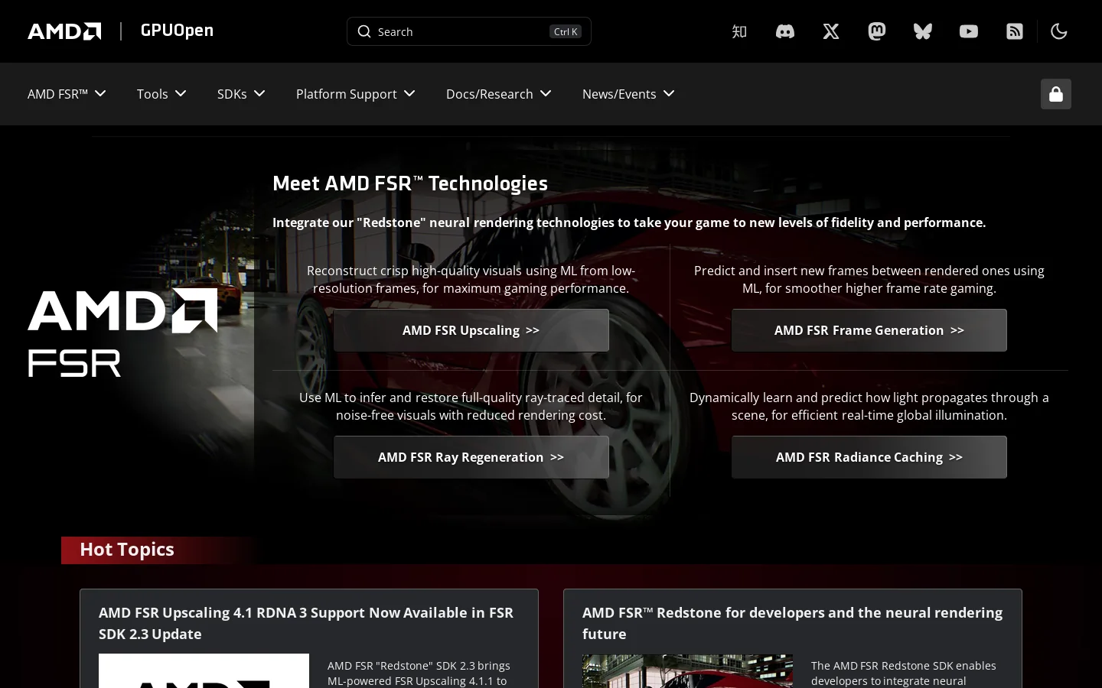
Task: Click text 'AMD FSR "Redstone" SDK 2.3 brings'
Action: coord(419,666)
